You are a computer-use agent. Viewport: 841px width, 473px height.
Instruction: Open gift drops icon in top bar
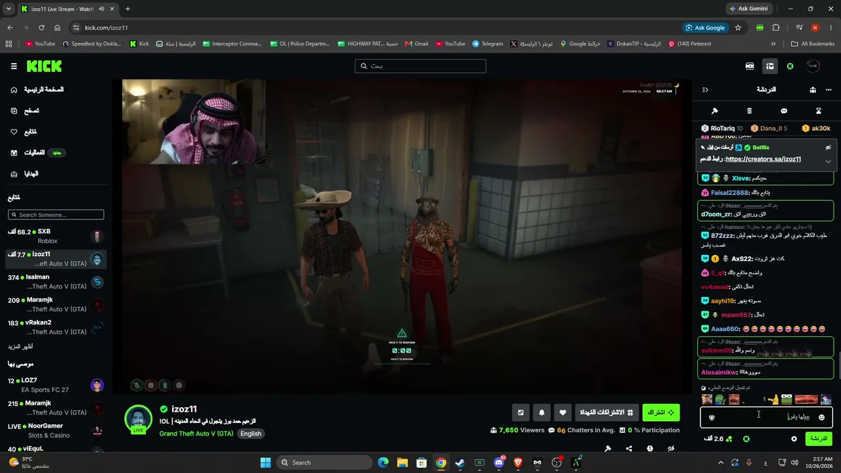[x=750, y=66]
